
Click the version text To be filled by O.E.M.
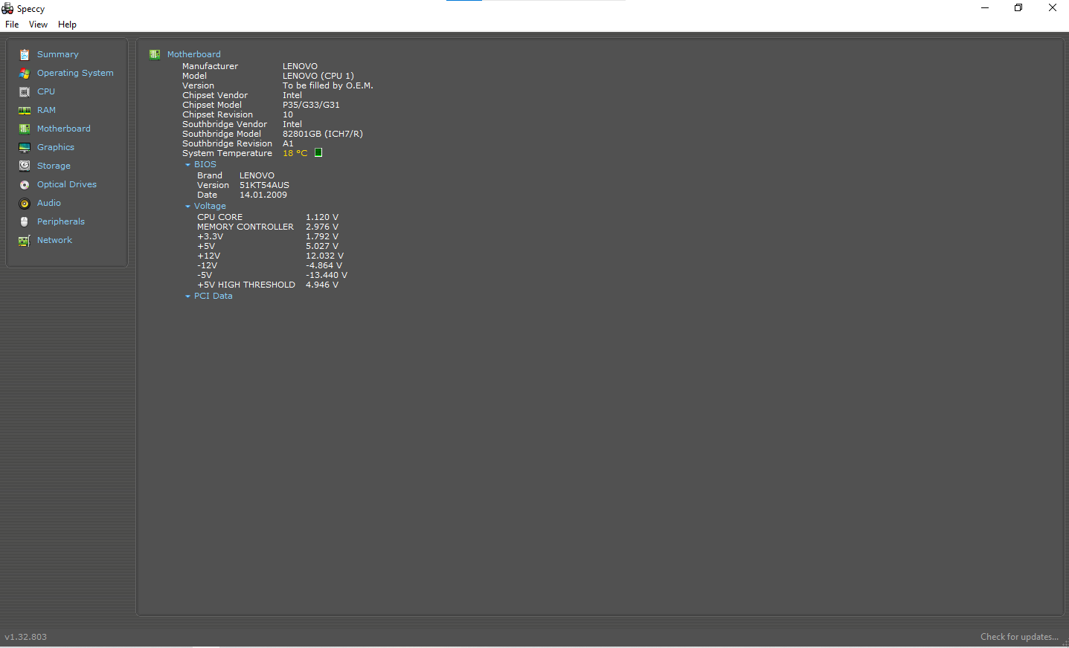tap(328, 85)
